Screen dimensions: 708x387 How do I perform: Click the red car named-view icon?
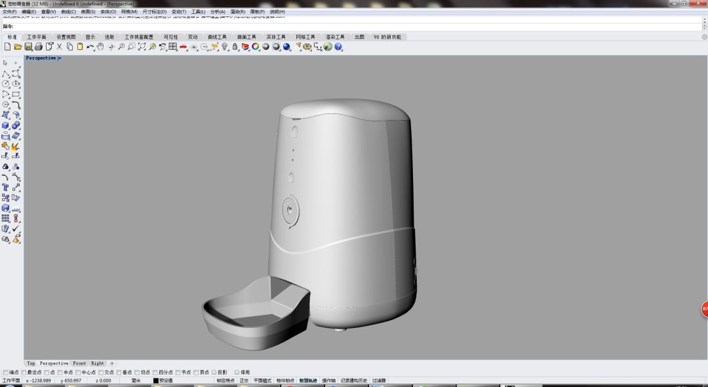(184, 47)
